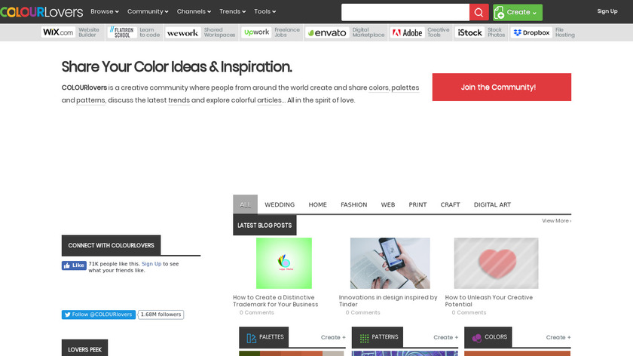633x356 pixels.
Task: Select the WEB tab
Action: tap(388, 204)
